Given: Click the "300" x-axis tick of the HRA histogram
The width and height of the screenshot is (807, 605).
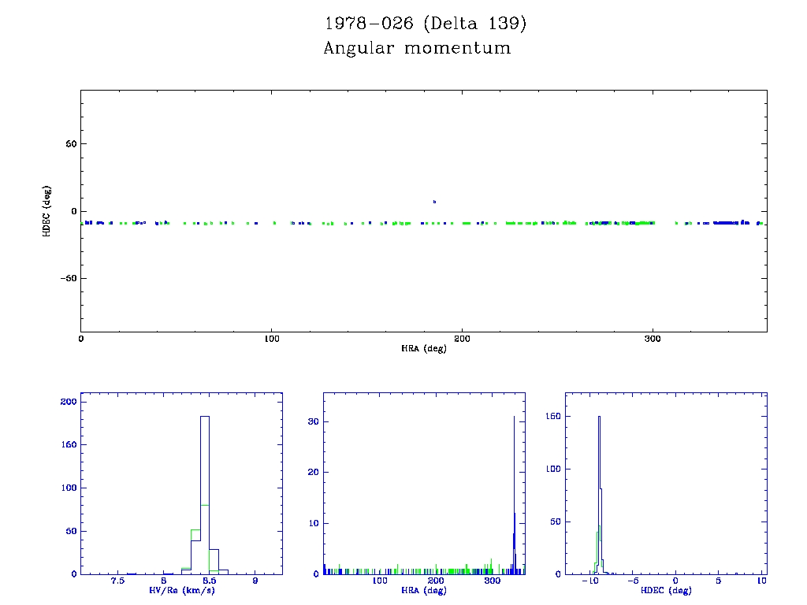Looking at the screenshot, I should (492, 581).
